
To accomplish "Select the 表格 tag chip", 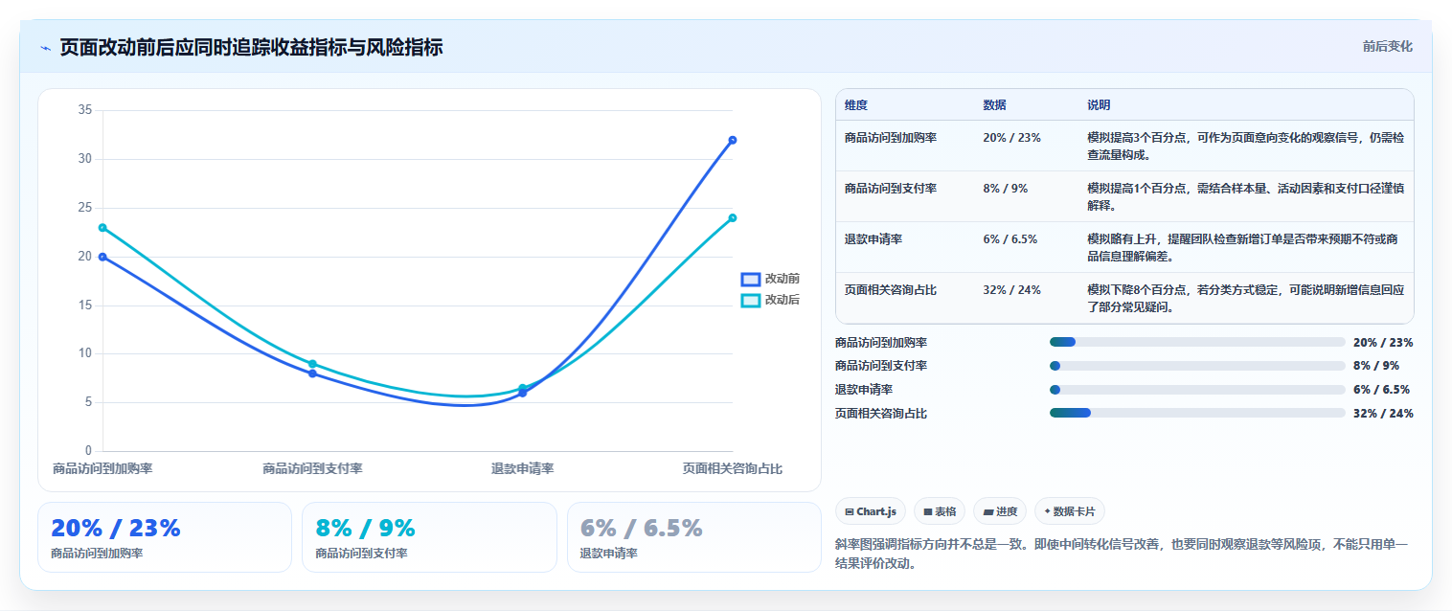I will click(x=940, y=511).
